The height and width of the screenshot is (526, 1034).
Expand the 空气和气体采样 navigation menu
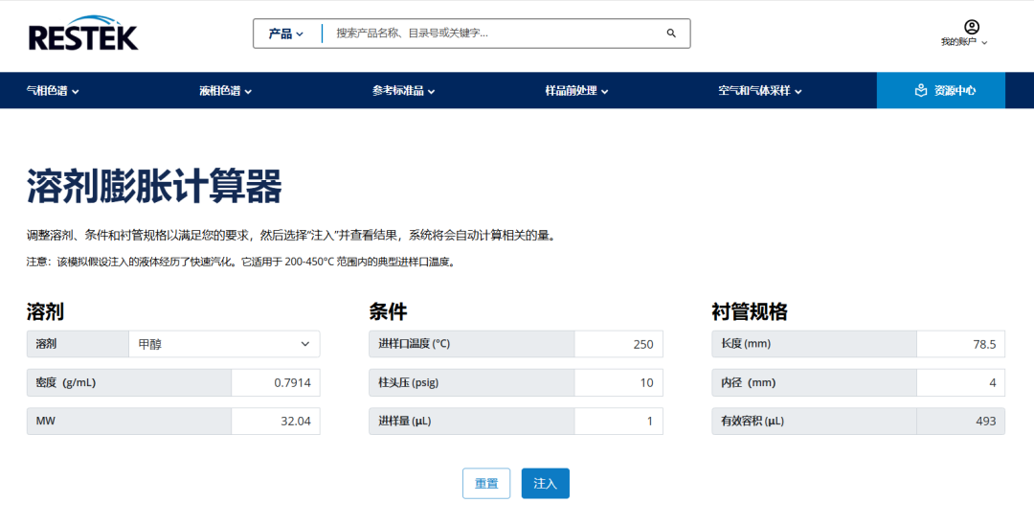759,90
